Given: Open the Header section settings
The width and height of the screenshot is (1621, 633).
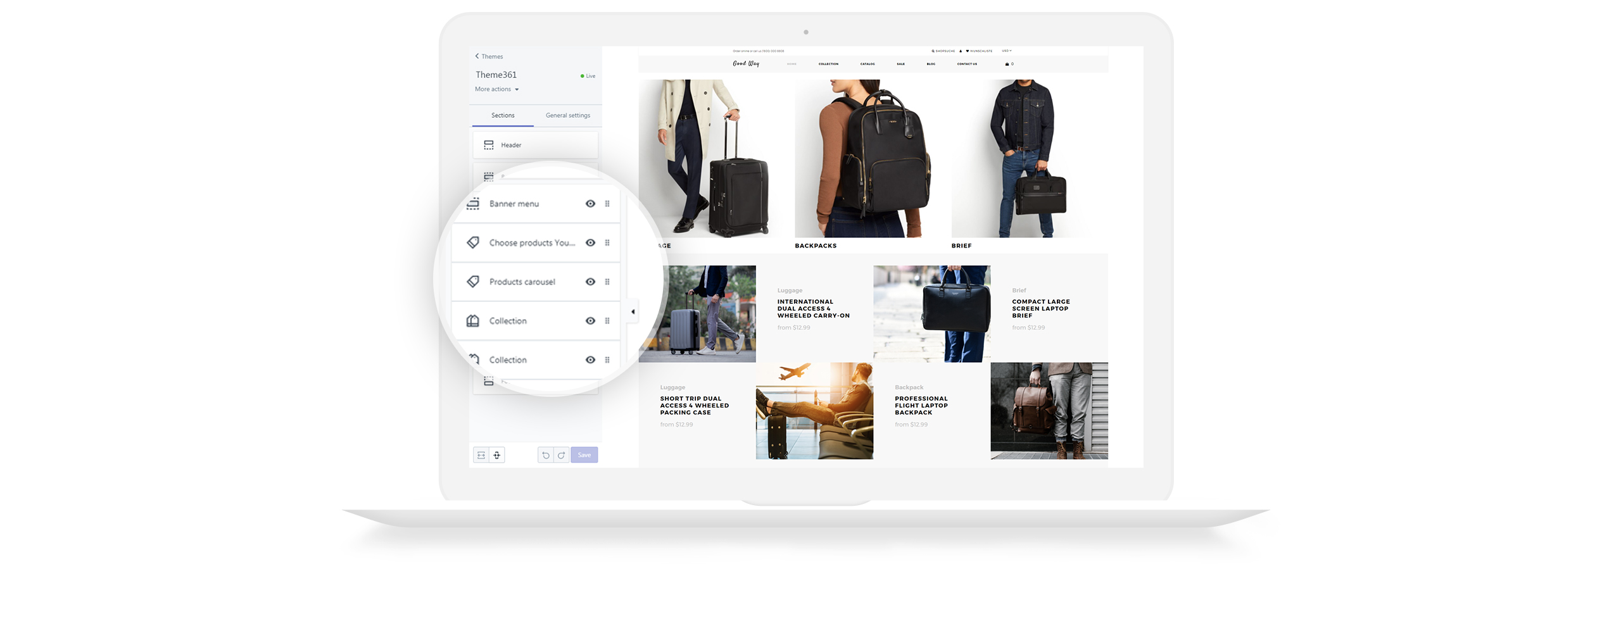Looking at the screenshot, I should pyautogui.click(x=535, y=145).
